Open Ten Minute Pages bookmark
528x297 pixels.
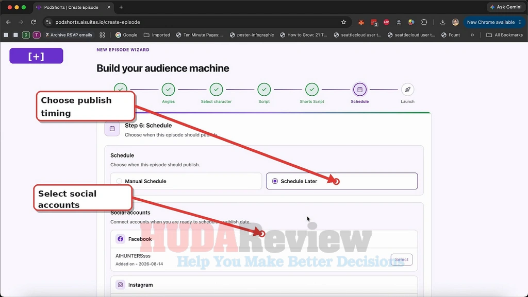click(x=200, y=35)
